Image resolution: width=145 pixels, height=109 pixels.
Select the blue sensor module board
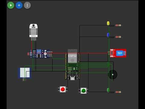click(x=40, y=54)
